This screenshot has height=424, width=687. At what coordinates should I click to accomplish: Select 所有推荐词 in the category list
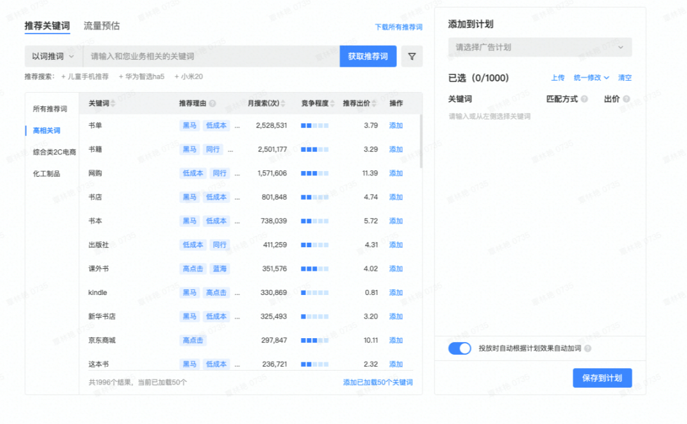click(50, 109)
